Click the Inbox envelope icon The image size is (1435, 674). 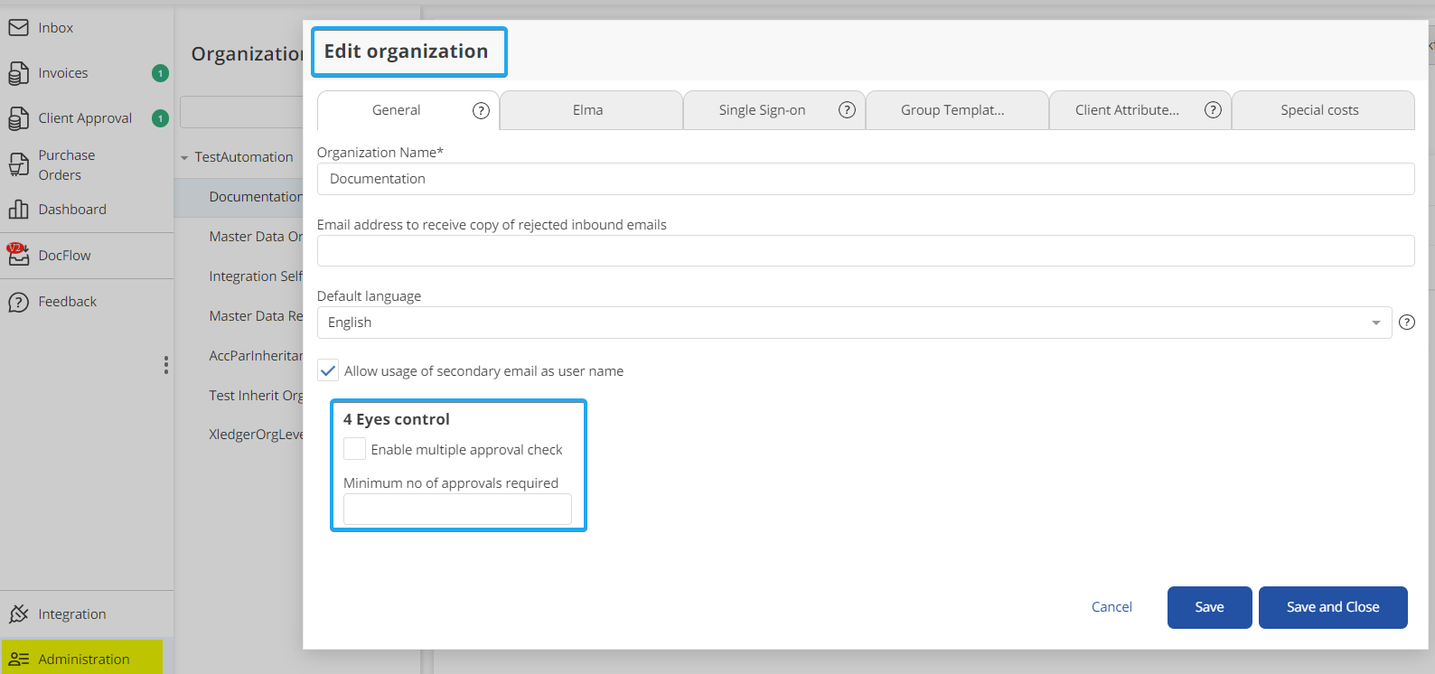pos(18,28)
